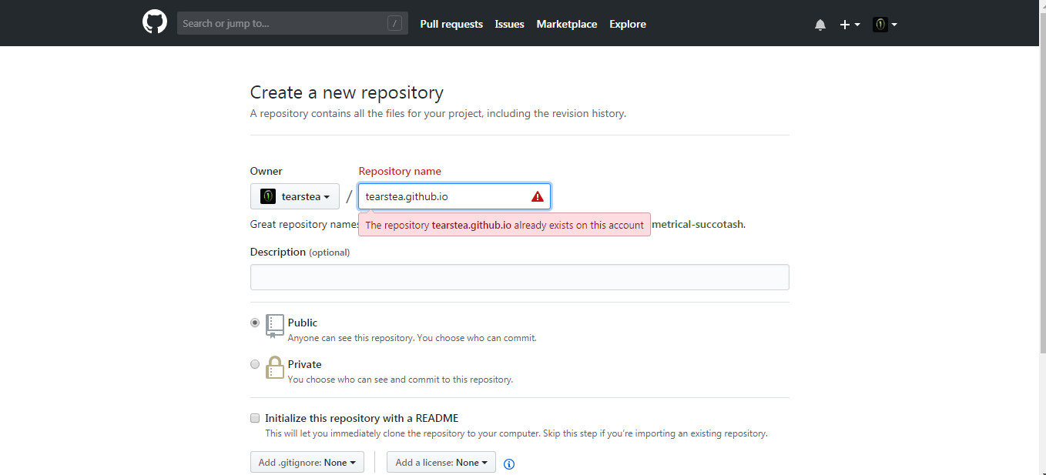Open Explore in the top navigation
The image size is (1046, 475).
tap(628, 24)
